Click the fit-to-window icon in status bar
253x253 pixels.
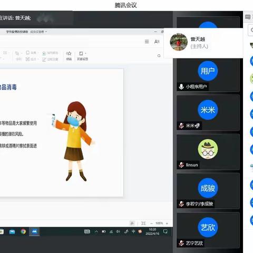click(143, 223)
